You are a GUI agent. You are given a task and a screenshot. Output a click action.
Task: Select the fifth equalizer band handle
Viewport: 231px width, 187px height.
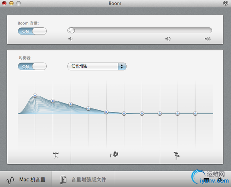(x=106, y=112)
